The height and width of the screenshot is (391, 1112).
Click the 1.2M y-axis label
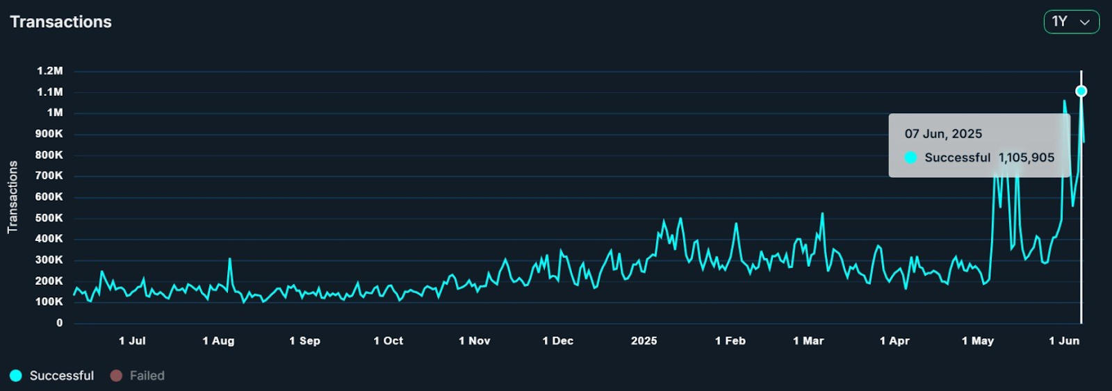click(x=50, y=71)
